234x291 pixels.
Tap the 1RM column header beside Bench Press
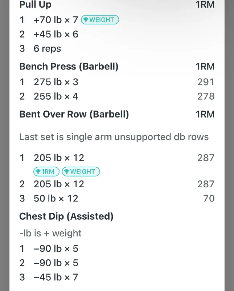pos(205,67)
